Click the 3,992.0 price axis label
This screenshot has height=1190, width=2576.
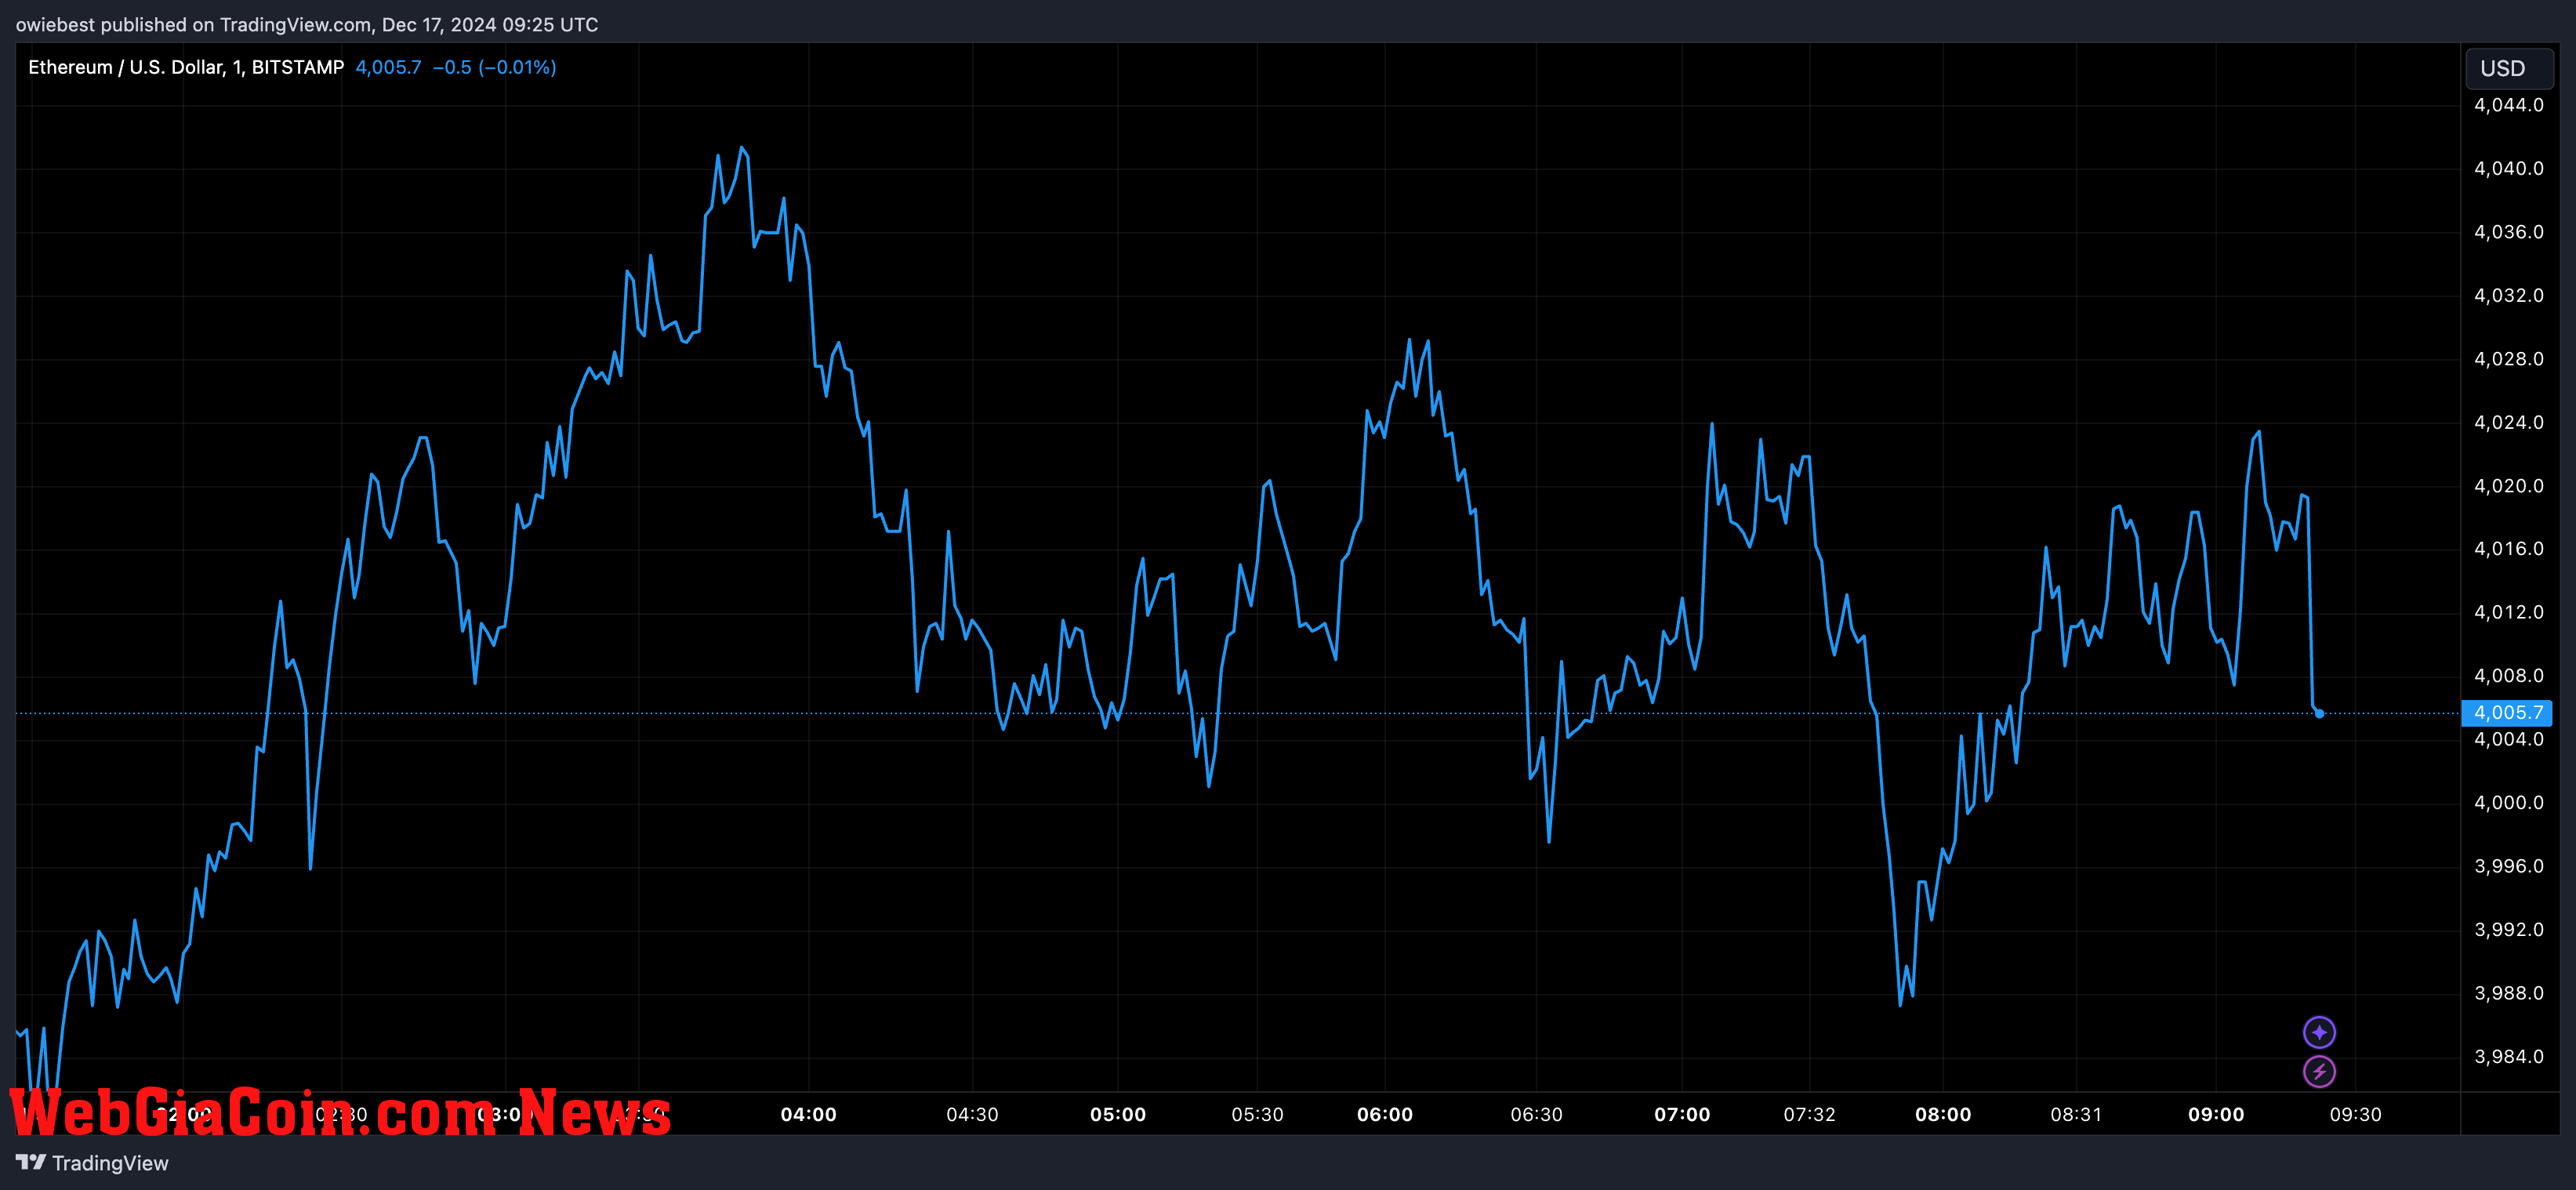coord(2508,930)
